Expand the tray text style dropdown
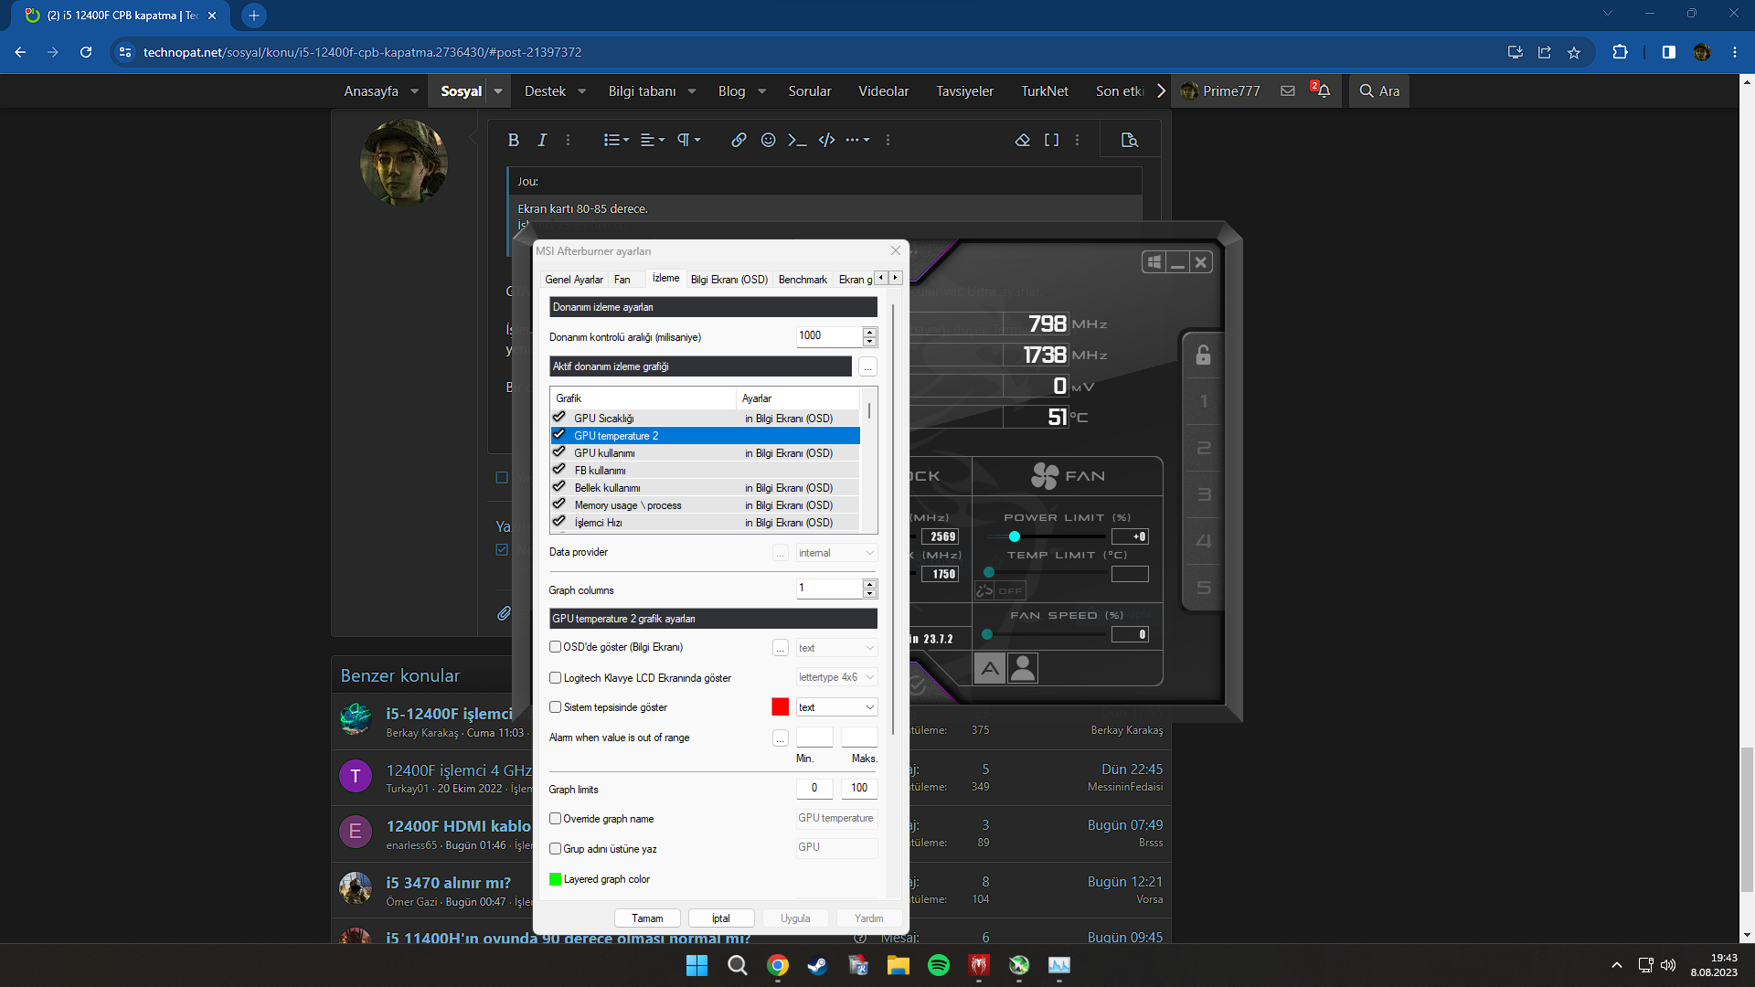Image resolution: width=1755 pixels, height=987 pixels. (835, 707)
